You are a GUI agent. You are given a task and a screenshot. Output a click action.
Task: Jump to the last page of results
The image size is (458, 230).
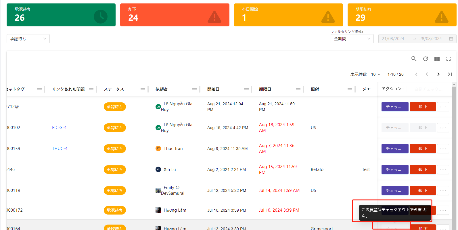[450, 74]
